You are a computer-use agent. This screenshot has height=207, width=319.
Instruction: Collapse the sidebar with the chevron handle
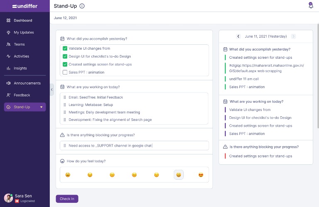pos(52,89)
